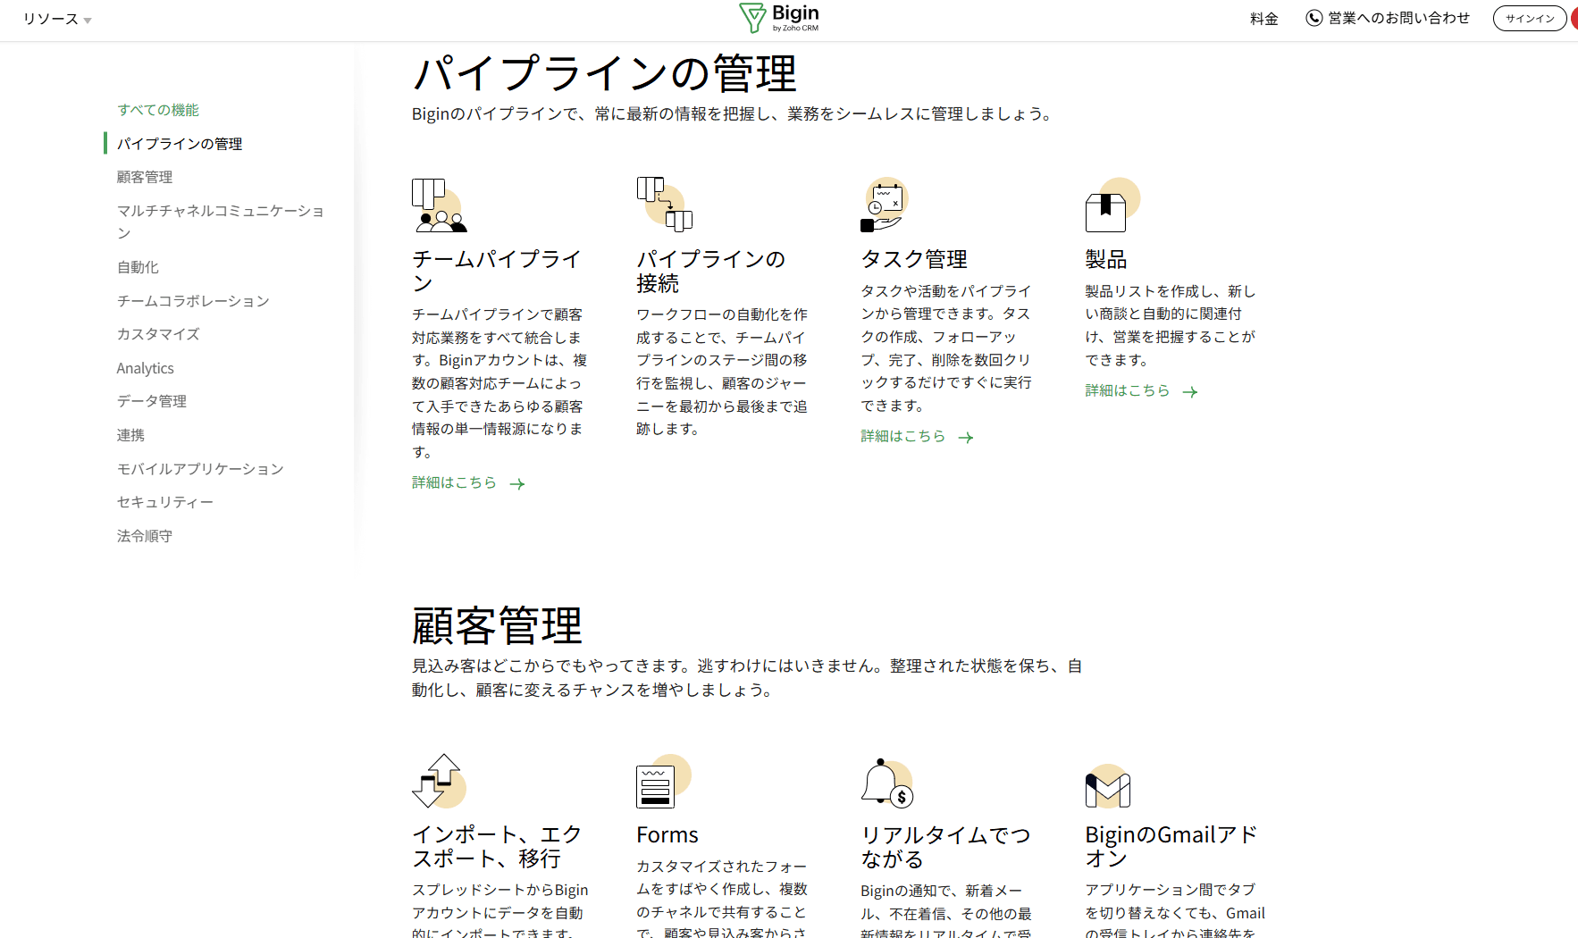Image resolution: width=1578 pixels, height=938 pixels.
Task: Click the Forms document icon
Action: (x=664, y=781)
